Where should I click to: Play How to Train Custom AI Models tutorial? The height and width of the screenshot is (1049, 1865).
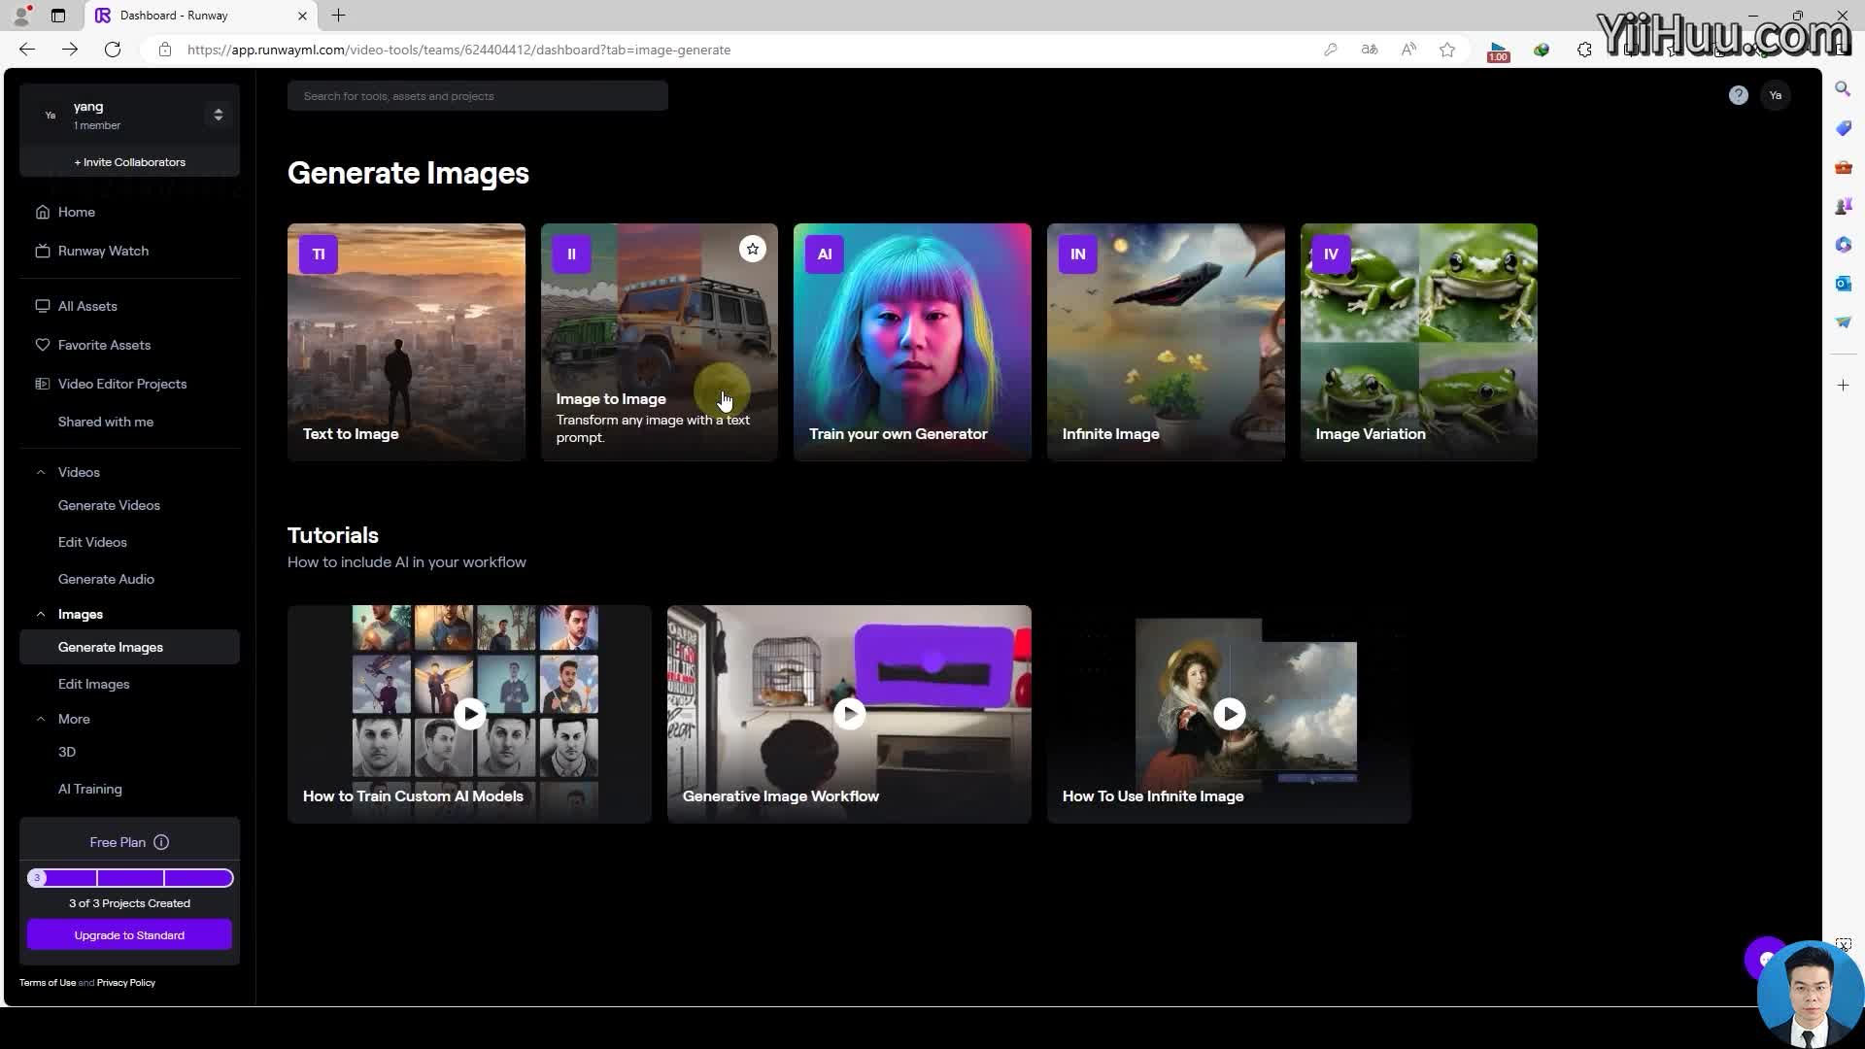[x=470, y=714]
